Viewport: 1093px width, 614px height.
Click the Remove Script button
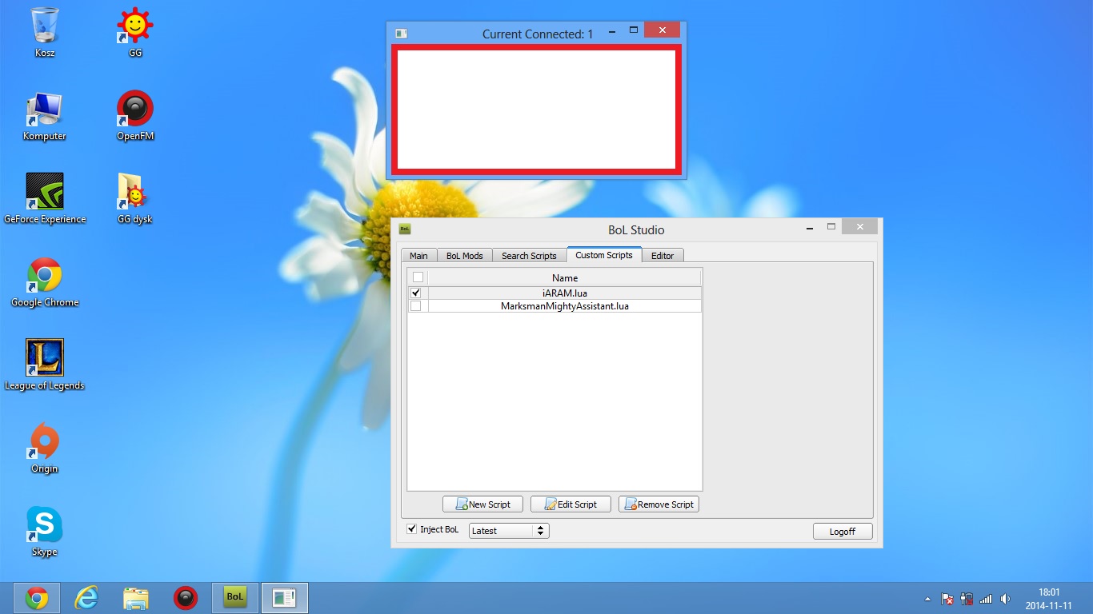coord(659,504)
